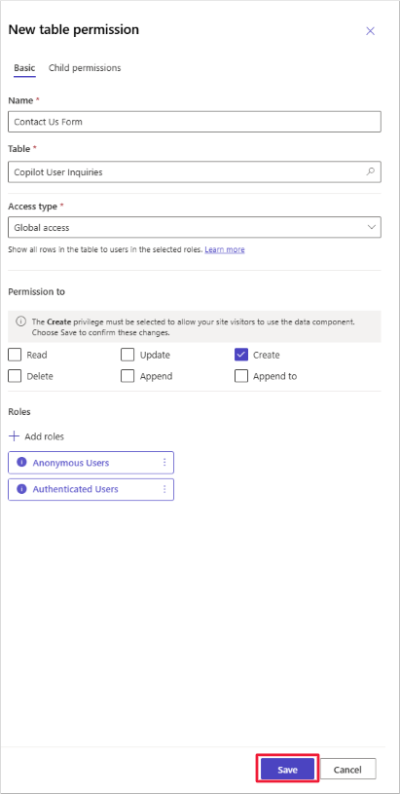This screenshot has width=400, height=794.
Task: Click the search icon in Table field
Action: point(371,171)
